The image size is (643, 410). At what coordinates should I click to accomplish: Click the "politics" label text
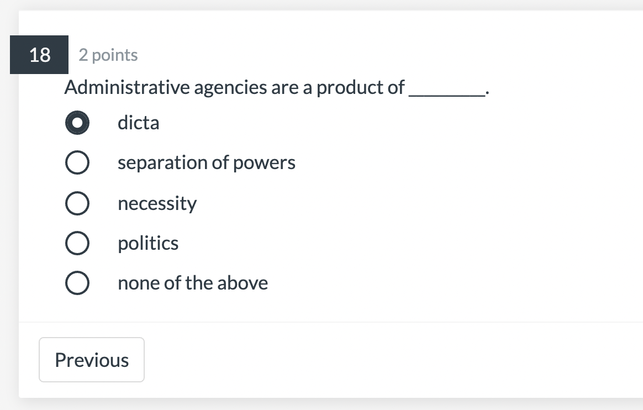pyautogui.click(x=148, y=243)
